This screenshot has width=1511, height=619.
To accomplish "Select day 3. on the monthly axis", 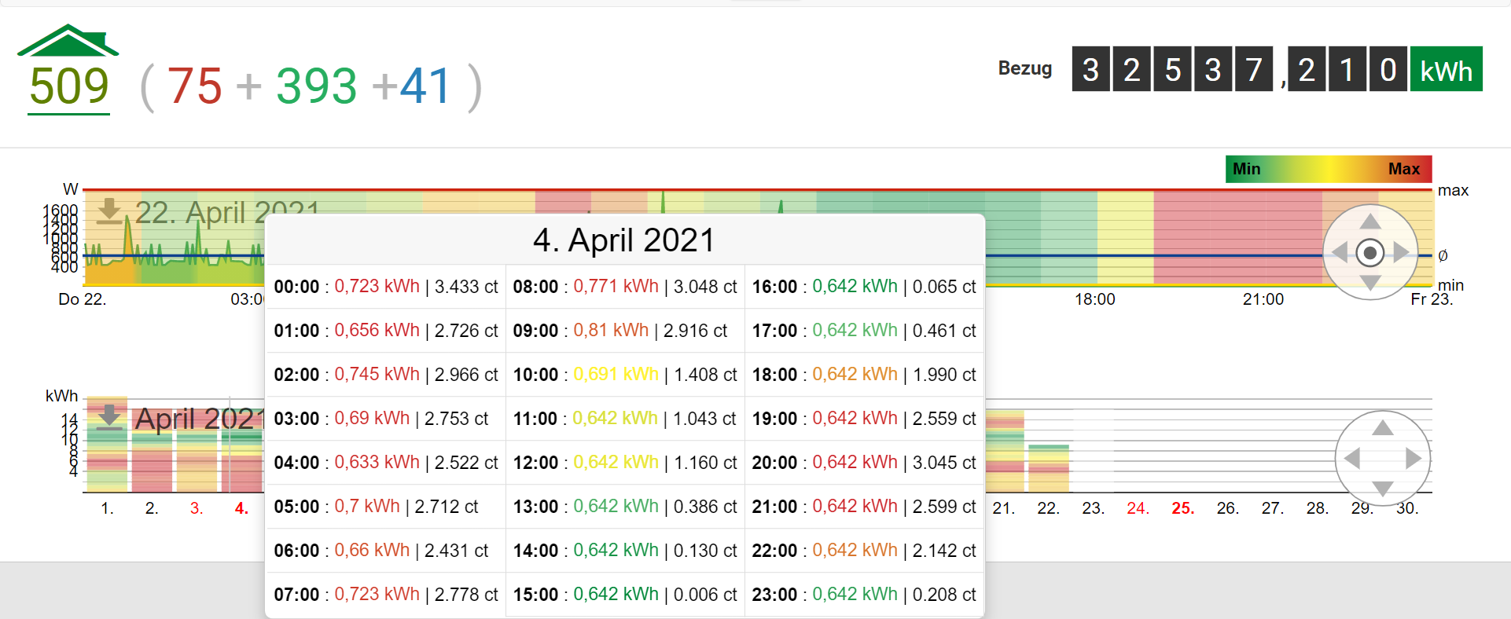I will click(197, 508).
